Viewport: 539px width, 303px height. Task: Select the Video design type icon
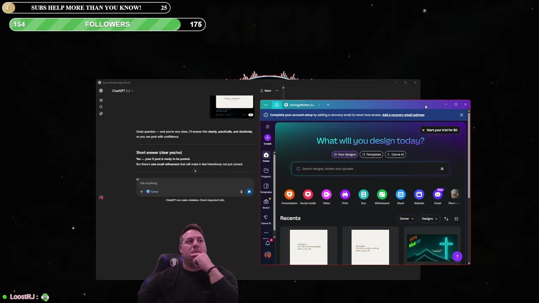(x=326, y=194)
